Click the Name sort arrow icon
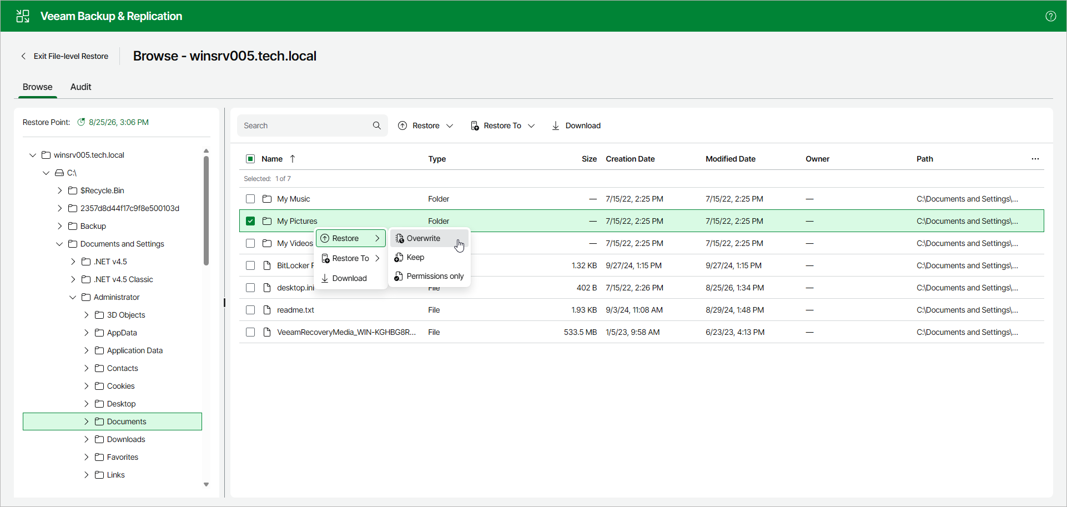1067x507 pixels. coord(293,159)
